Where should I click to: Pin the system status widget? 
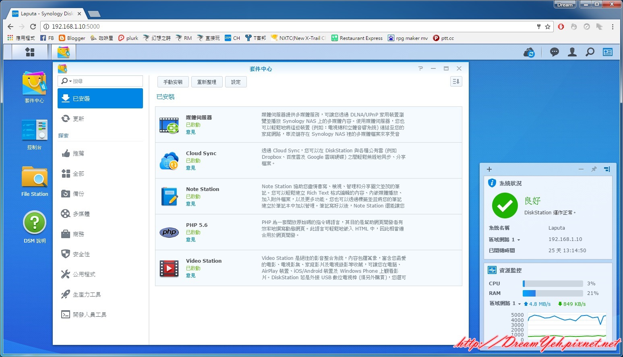click(x=594, y=169)
